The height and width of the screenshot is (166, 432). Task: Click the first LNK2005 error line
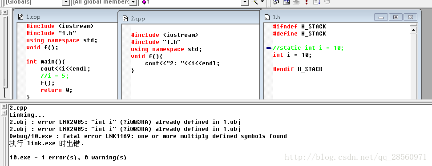(125, 122)
